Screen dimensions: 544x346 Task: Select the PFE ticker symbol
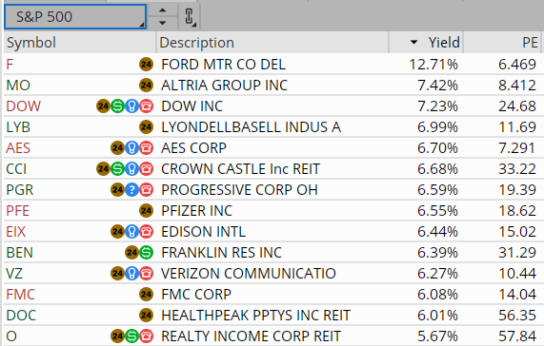[x=18, y=211]
